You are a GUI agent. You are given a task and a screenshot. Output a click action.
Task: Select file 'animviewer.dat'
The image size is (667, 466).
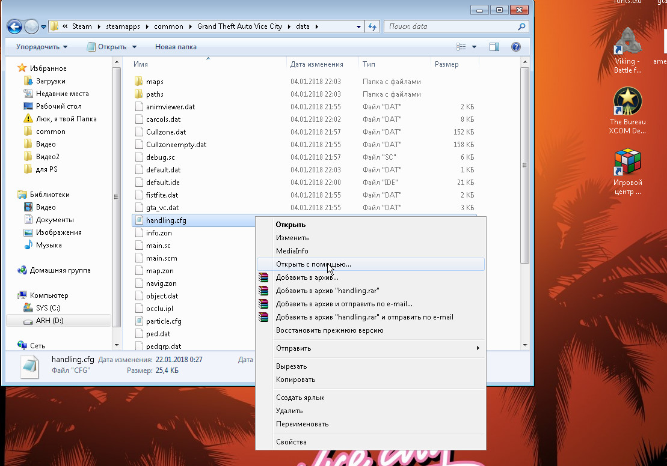tap(171, 107)
